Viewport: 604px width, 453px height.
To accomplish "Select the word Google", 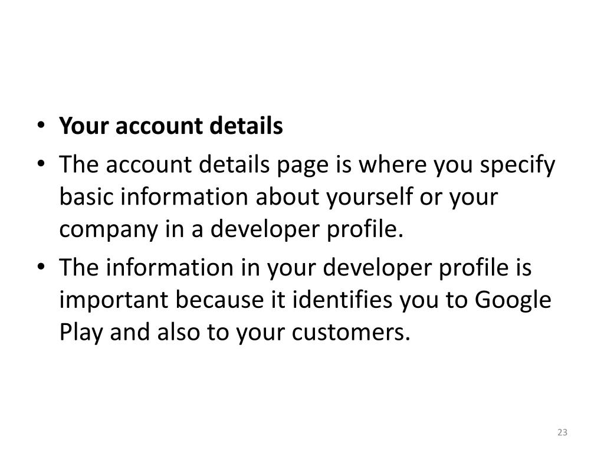I will pyautogui.click(x=513, y=300).
